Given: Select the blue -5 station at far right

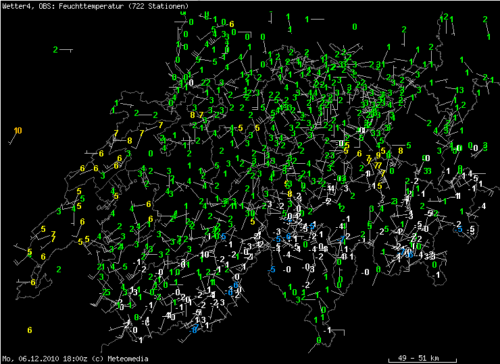Looking at the screenshot, I should coord(459,230).
